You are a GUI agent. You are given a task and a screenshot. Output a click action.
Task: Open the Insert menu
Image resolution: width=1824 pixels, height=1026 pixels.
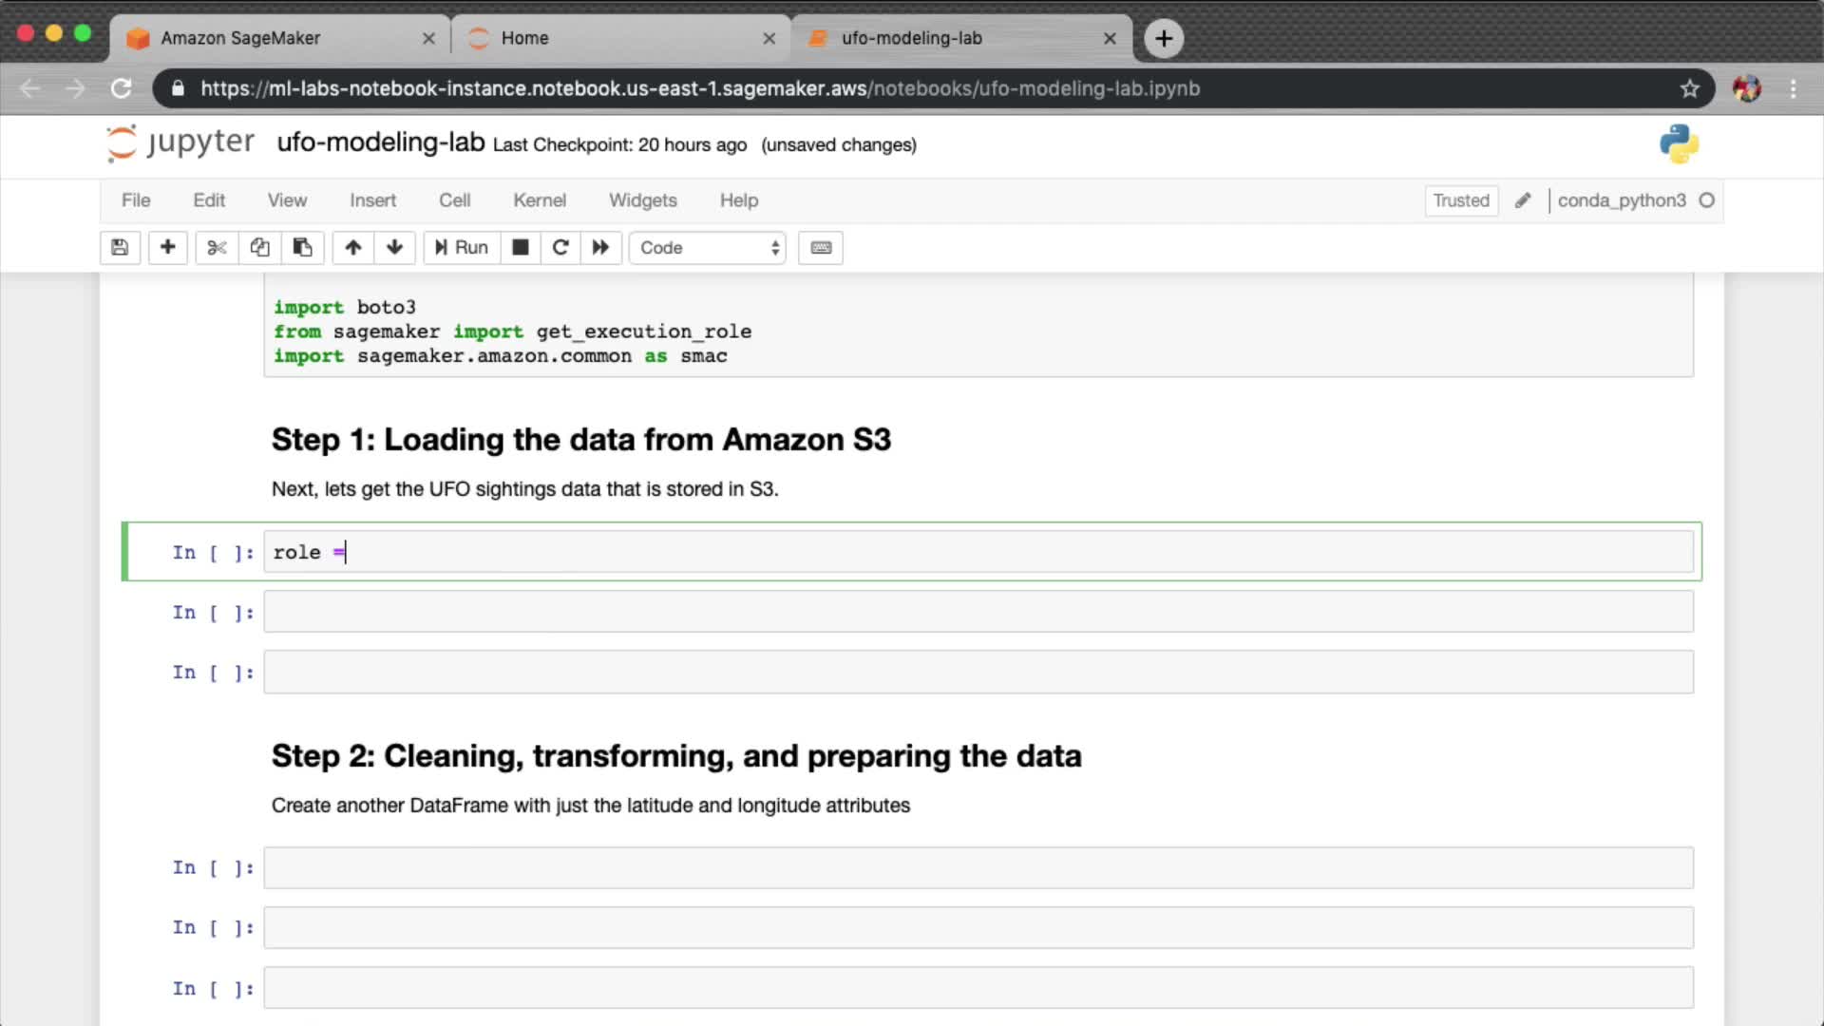point(372,200)
